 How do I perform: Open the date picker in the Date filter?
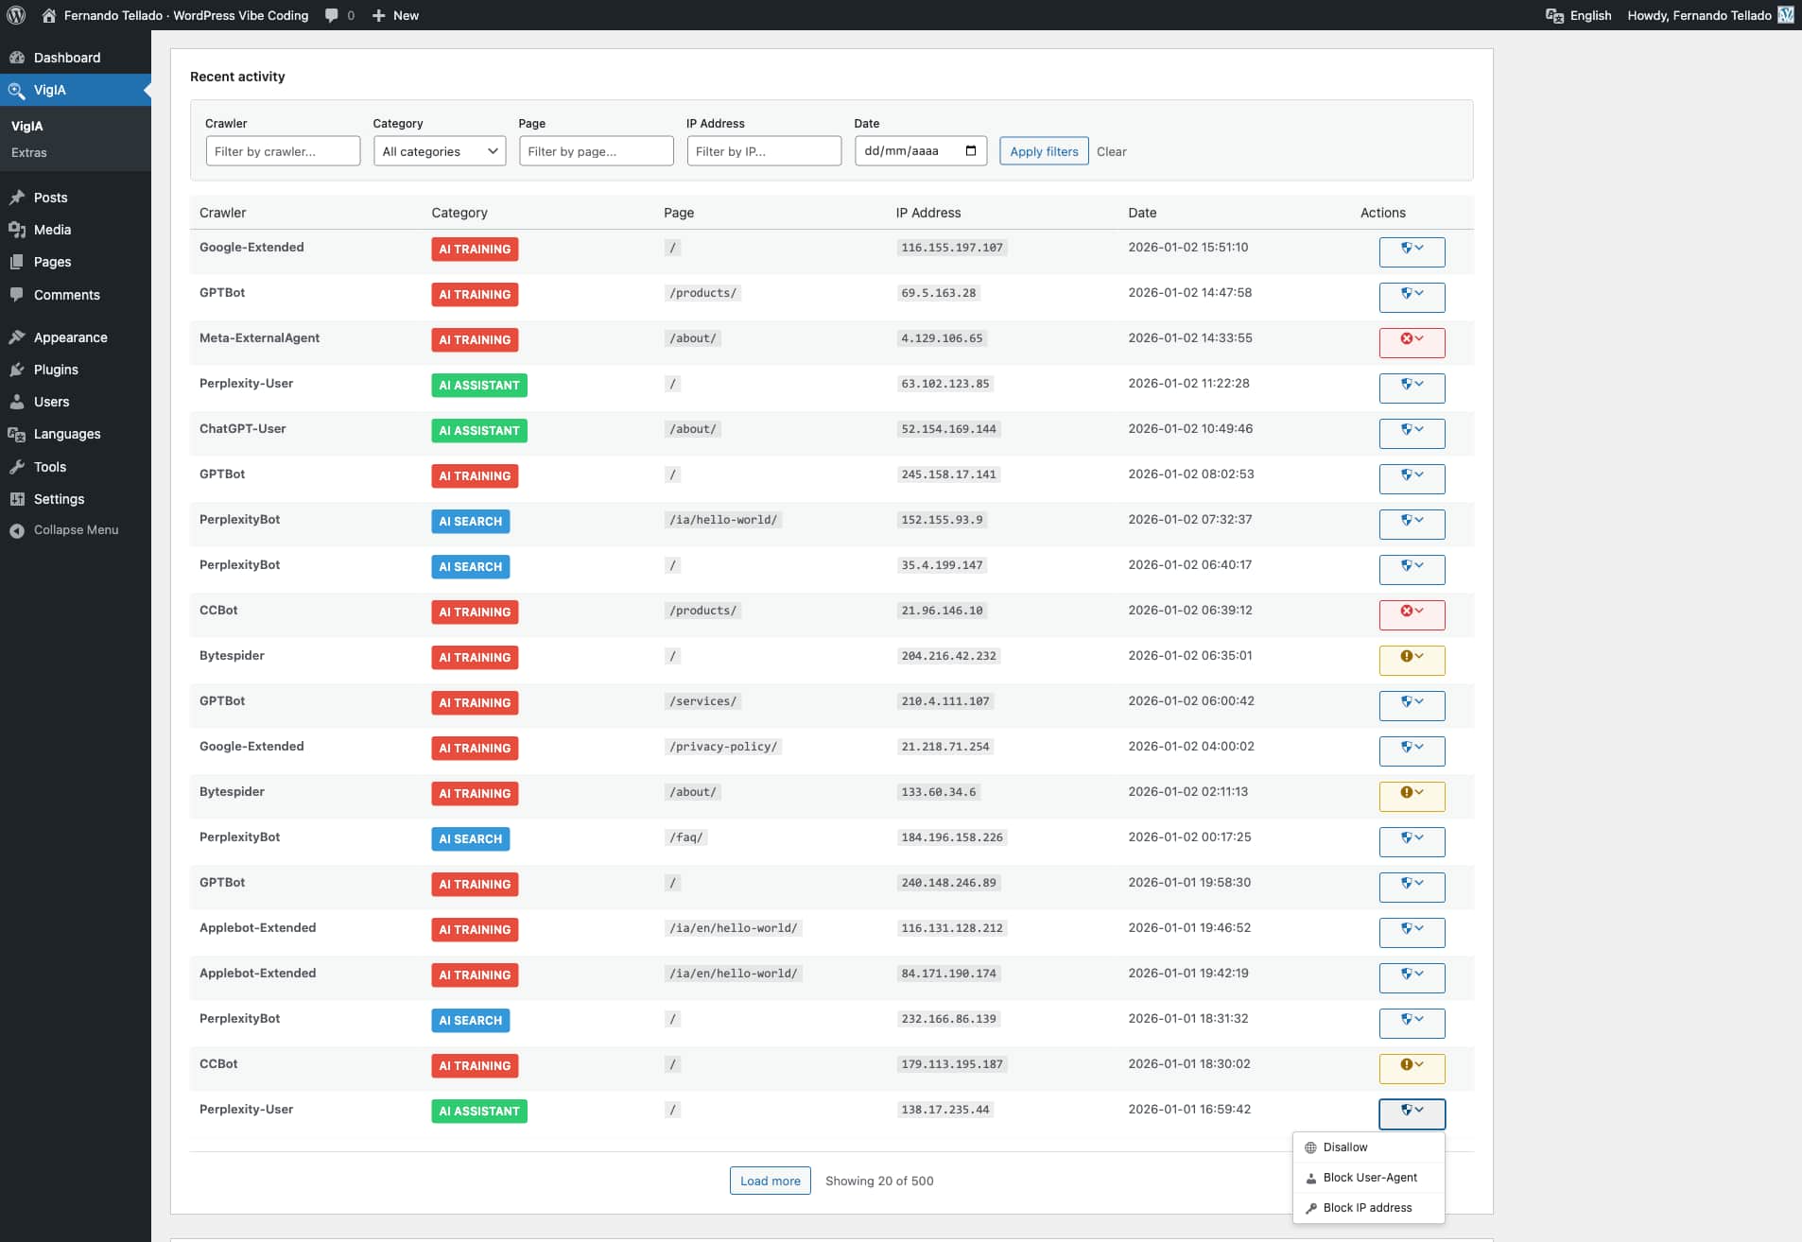coord(971,150)
